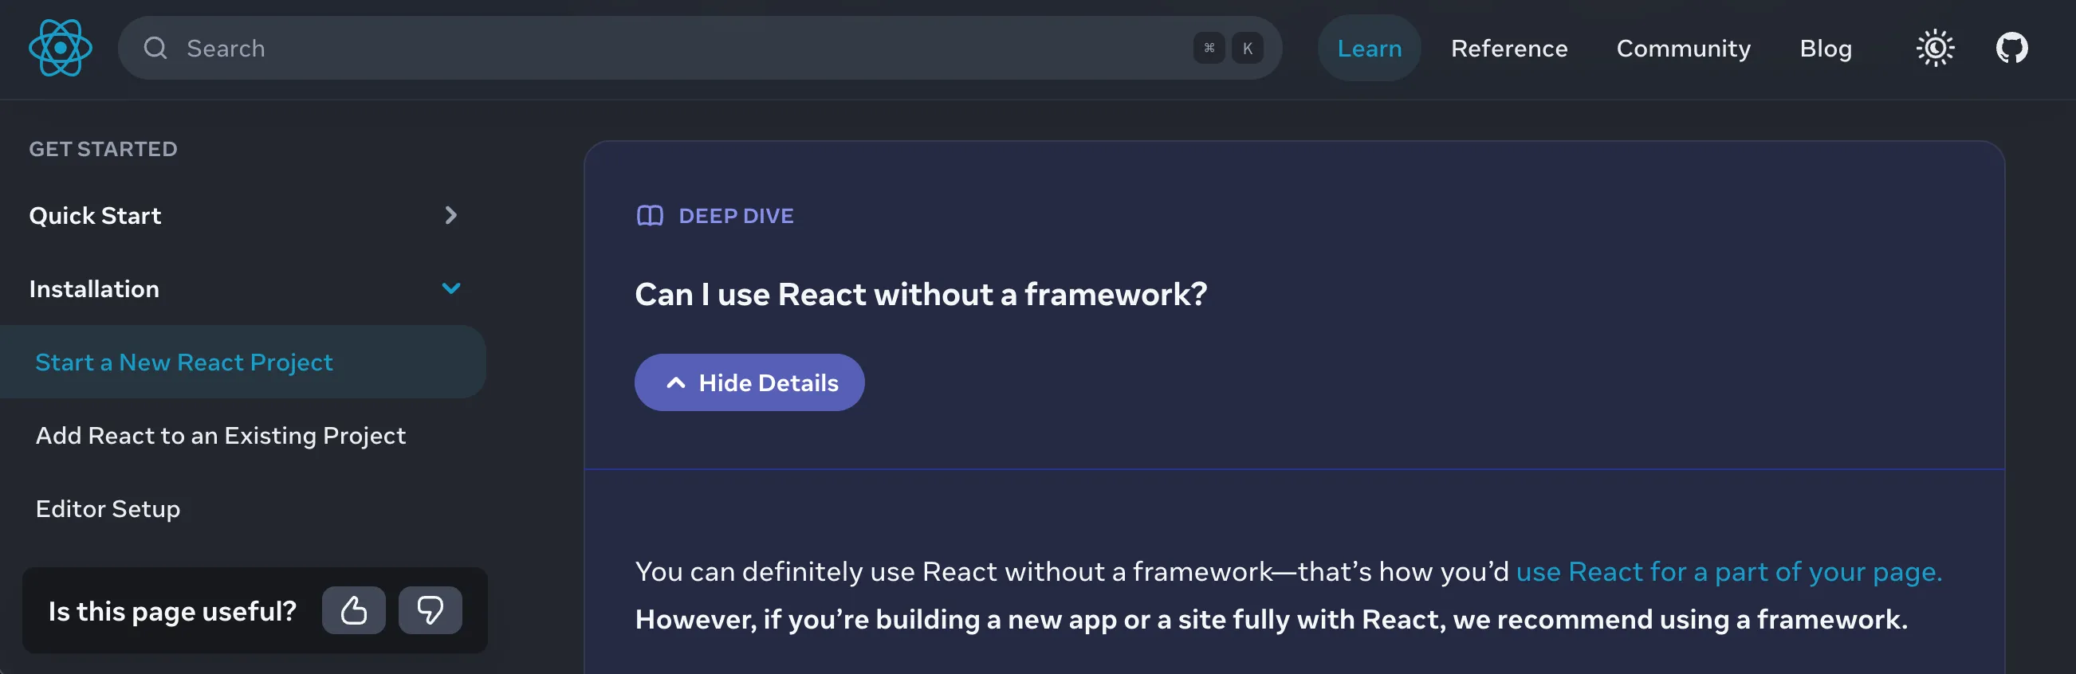
Task: Select Start a New React Project
Action: click(242, 362)
